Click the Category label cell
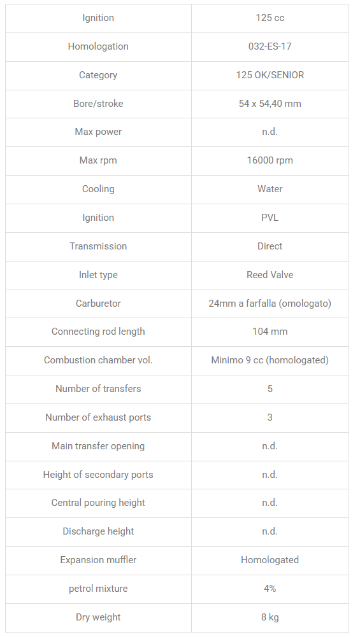This screenshot has height=637, width=353. tap(98, 75)
